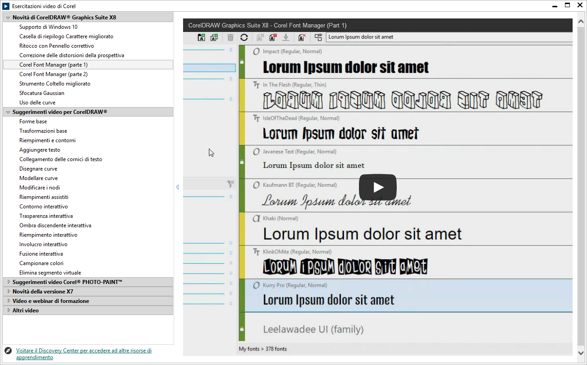Select Riempimenti assistiti
This screenshot has width=587, height=365.
click(x=44, y=197)
